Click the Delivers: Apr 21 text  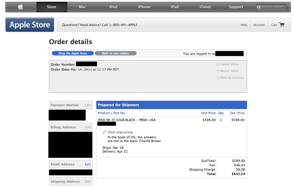click(115, 151)
